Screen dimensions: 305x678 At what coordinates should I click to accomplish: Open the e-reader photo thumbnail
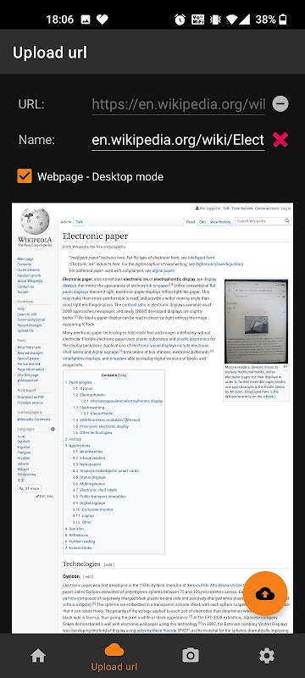pos(256,321)
